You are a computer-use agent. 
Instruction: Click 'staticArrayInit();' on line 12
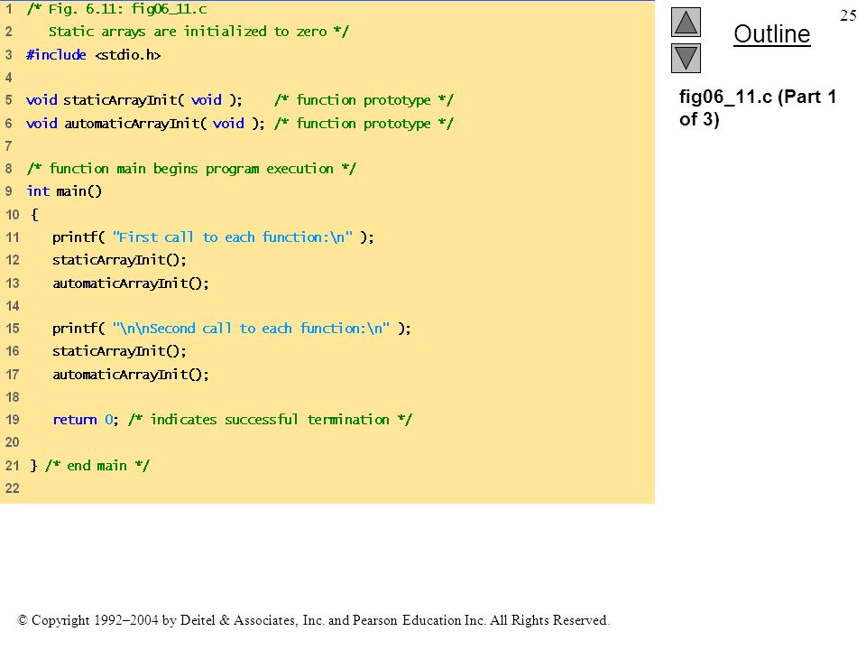pos(119,260)
